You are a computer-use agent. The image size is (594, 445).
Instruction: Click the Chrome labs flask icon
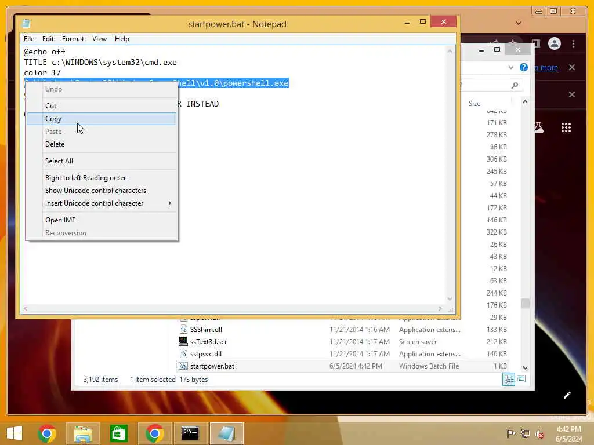click(539, 127)
